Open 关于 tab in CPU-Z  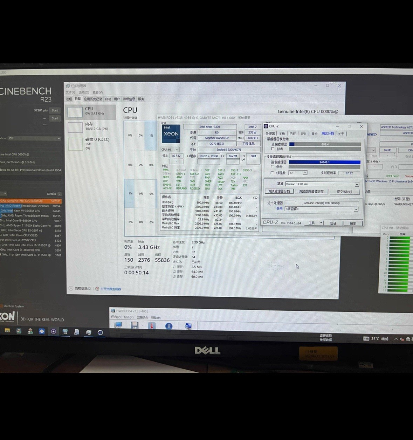[341, 133]
